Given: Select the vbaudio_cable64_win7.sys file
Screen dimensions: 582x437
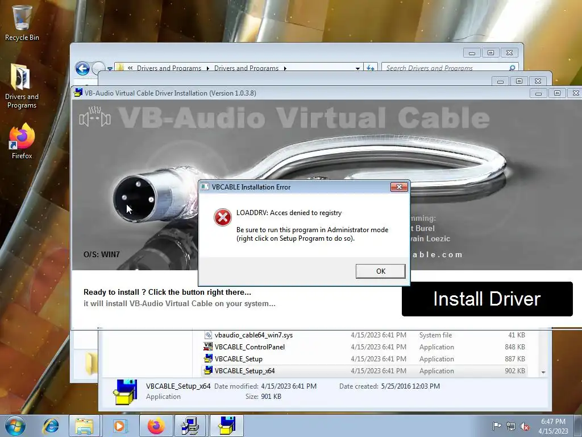Looking at the screenshot, I should coord(365,335).
